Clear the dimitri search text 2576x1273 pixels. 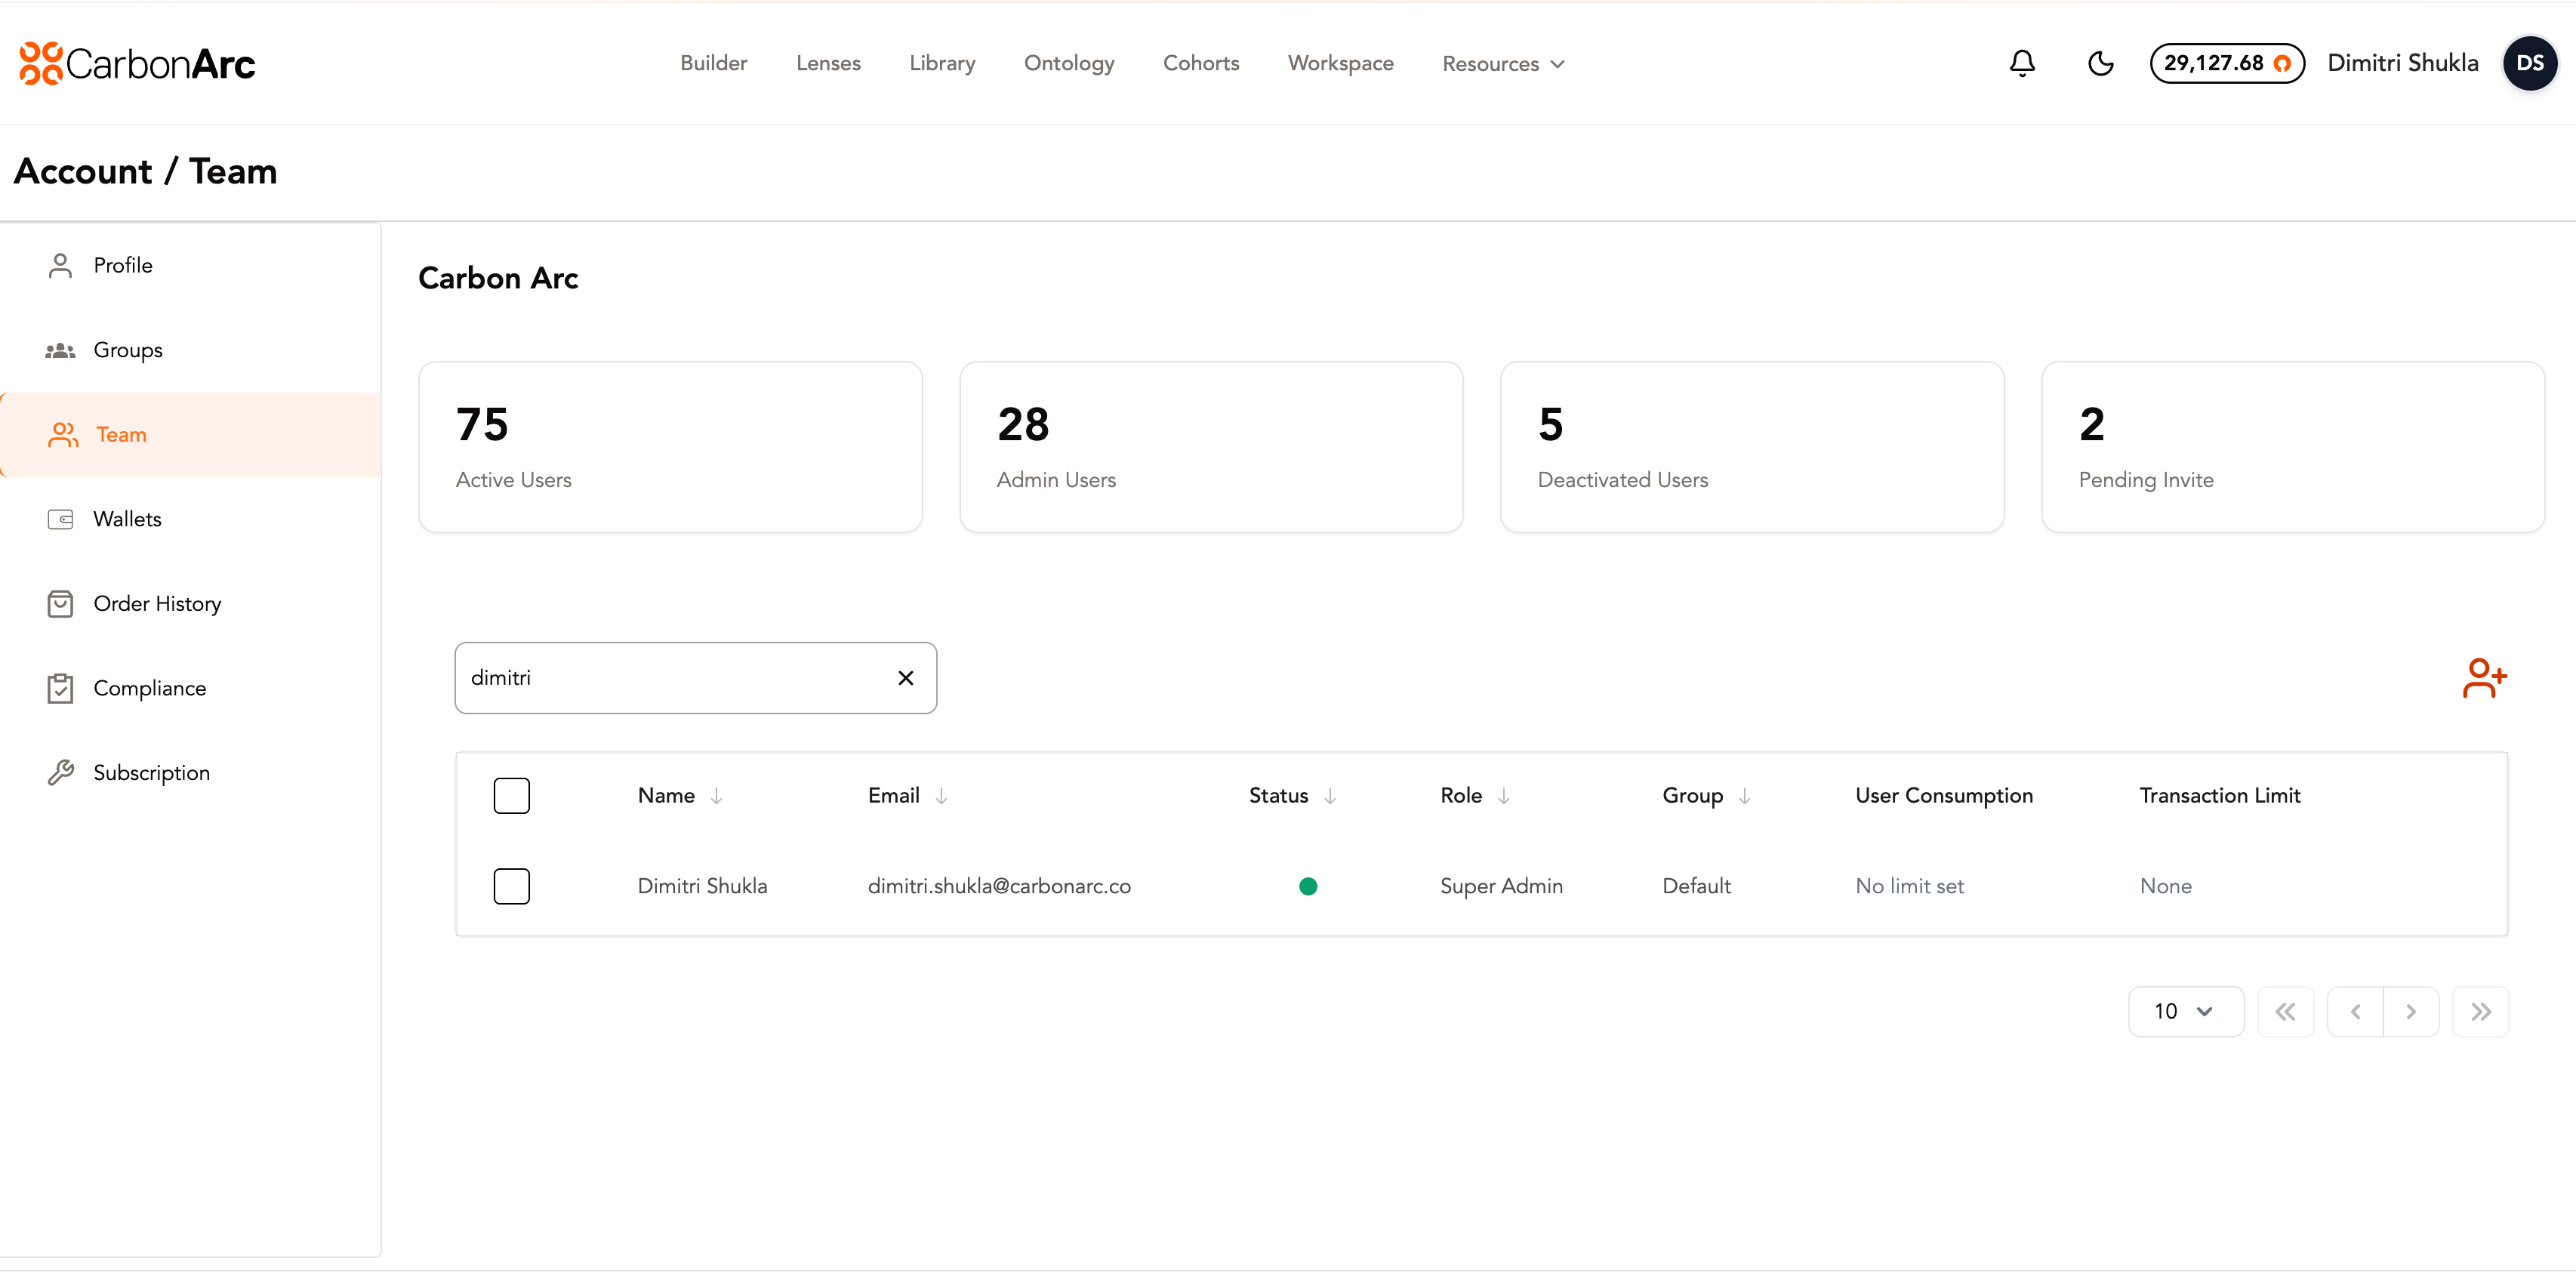(x=905, y=678)
